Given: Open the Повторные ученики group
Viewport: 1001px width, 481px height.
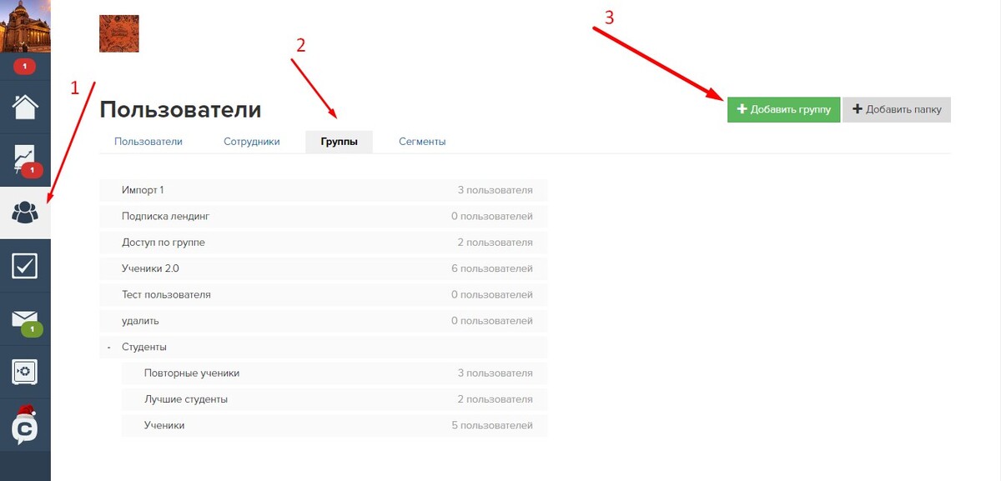Looking at the screenshot, I should pos(335,373).
